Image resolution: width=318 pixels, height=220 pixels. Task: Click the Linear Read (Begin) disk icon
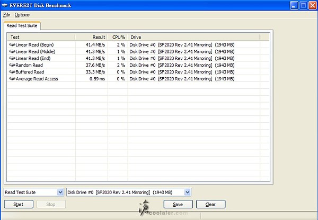click(12, 45)
